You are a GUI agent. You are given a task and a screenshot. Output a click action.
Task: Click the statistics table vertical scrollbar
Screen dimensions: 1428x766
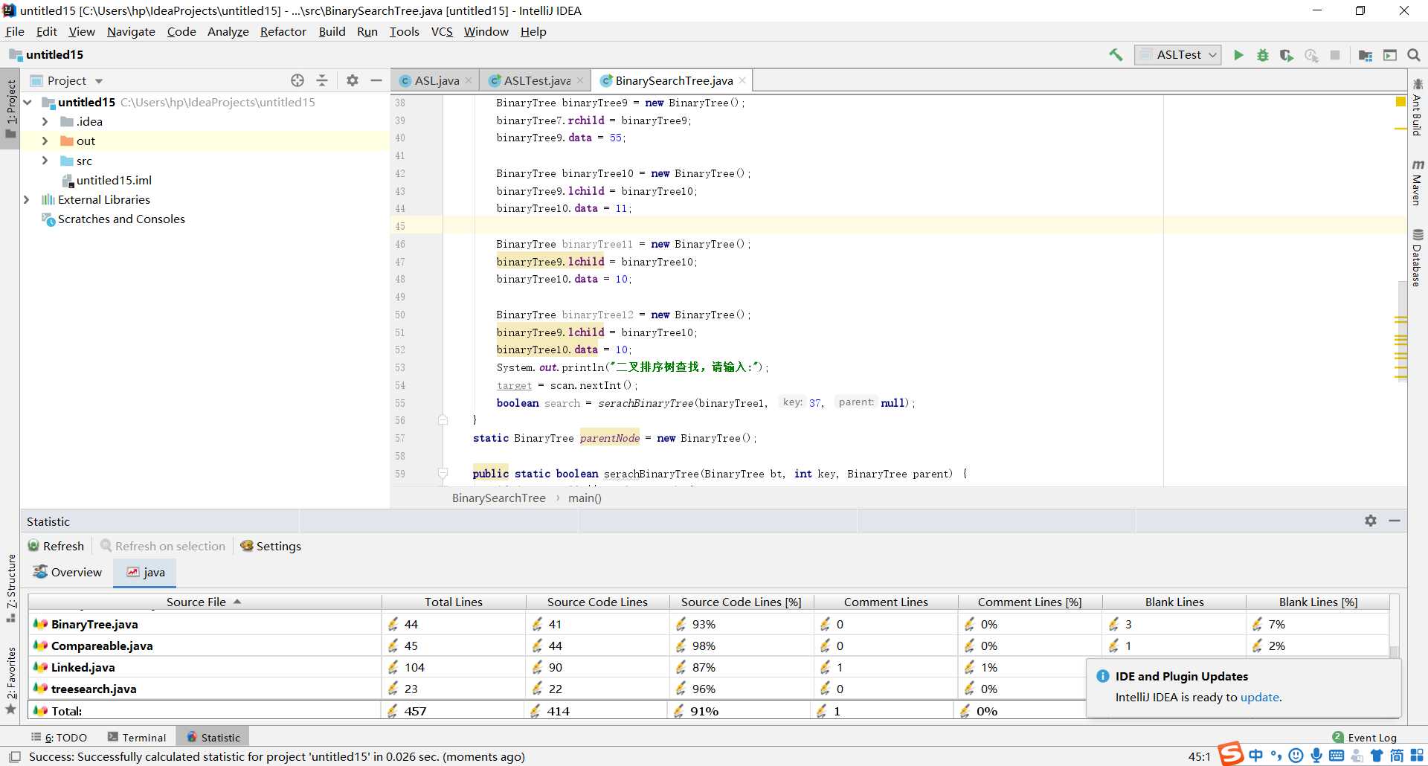[x=1394, y=652]
